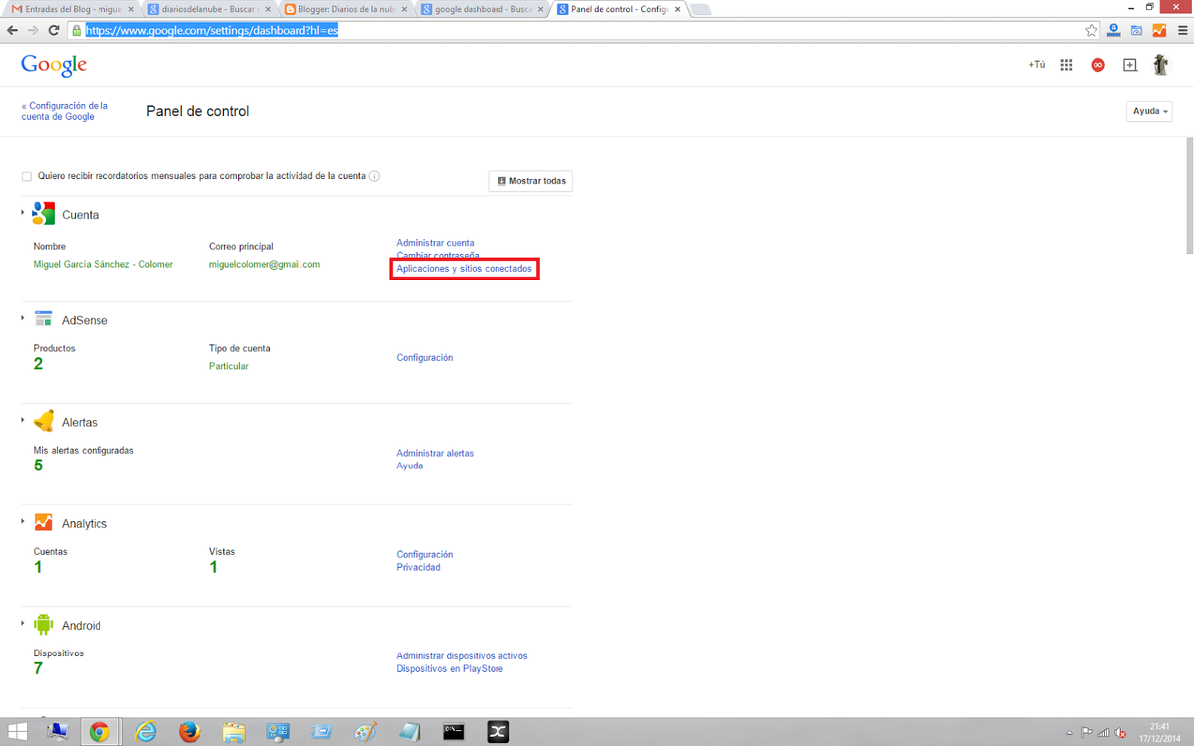The image size is (1194, 746).
Task: Expand the Analytics section arrow
Action: point(23,521)
